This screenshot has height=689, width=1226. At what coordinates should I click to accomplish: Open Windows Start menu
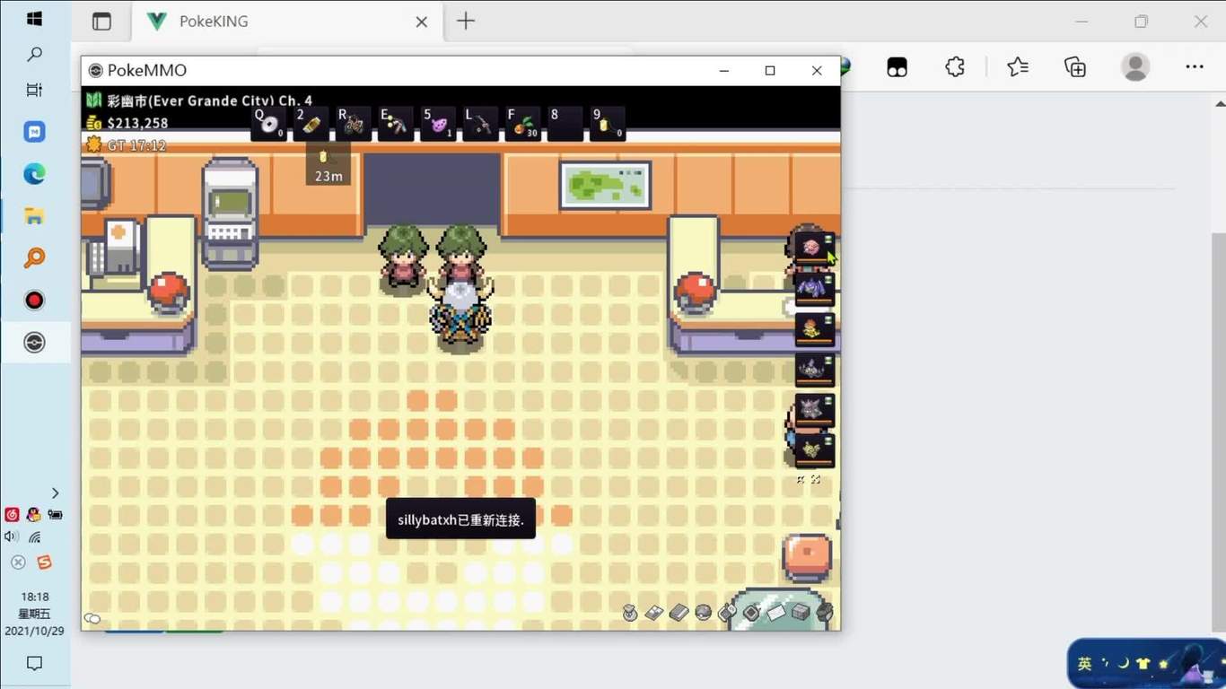34,19
